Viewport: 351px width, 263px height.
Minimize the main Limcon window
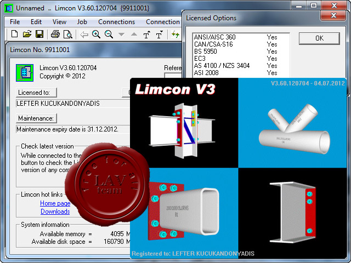tap(299, 5)
